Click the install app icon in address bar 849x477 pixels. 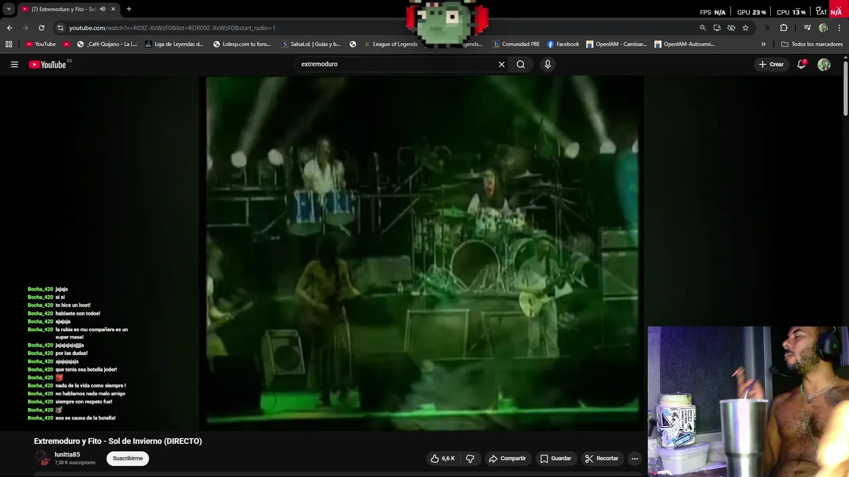(x=717, y=28)
